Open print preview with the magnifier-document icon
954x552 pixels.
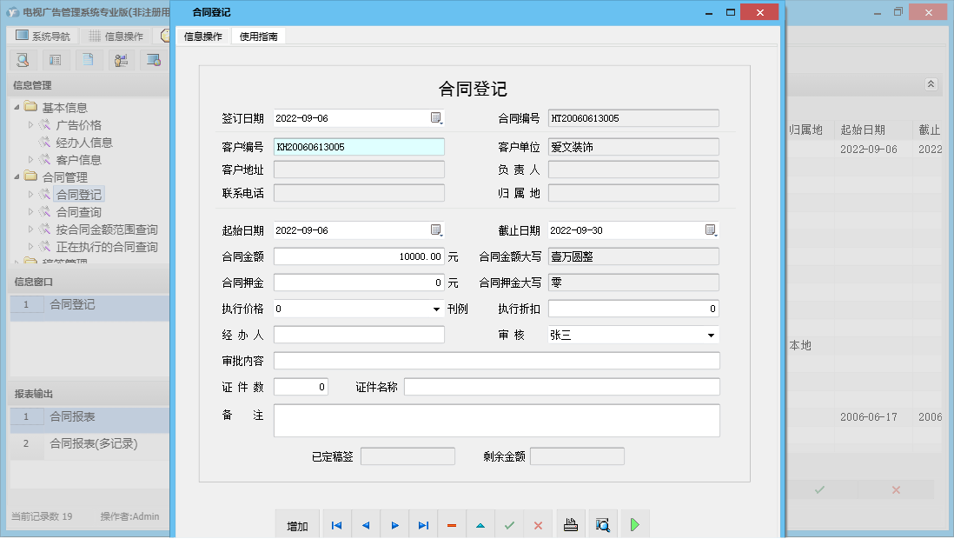coord(601,523)
